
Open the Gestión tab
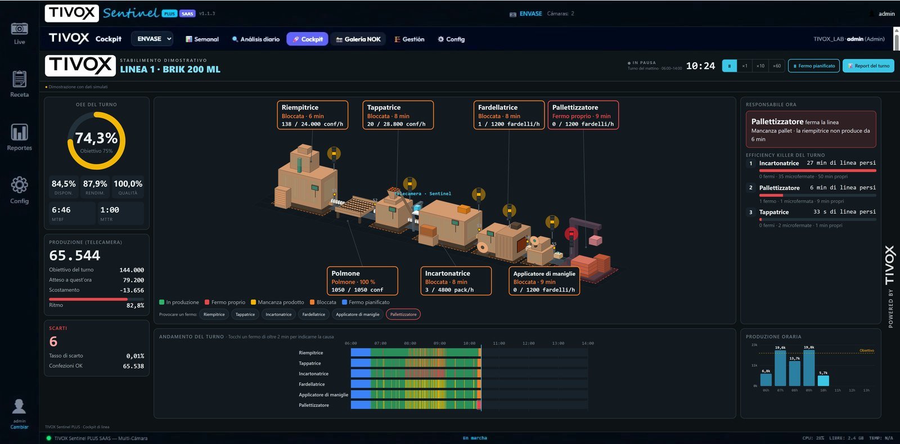[x=409, y=39]
